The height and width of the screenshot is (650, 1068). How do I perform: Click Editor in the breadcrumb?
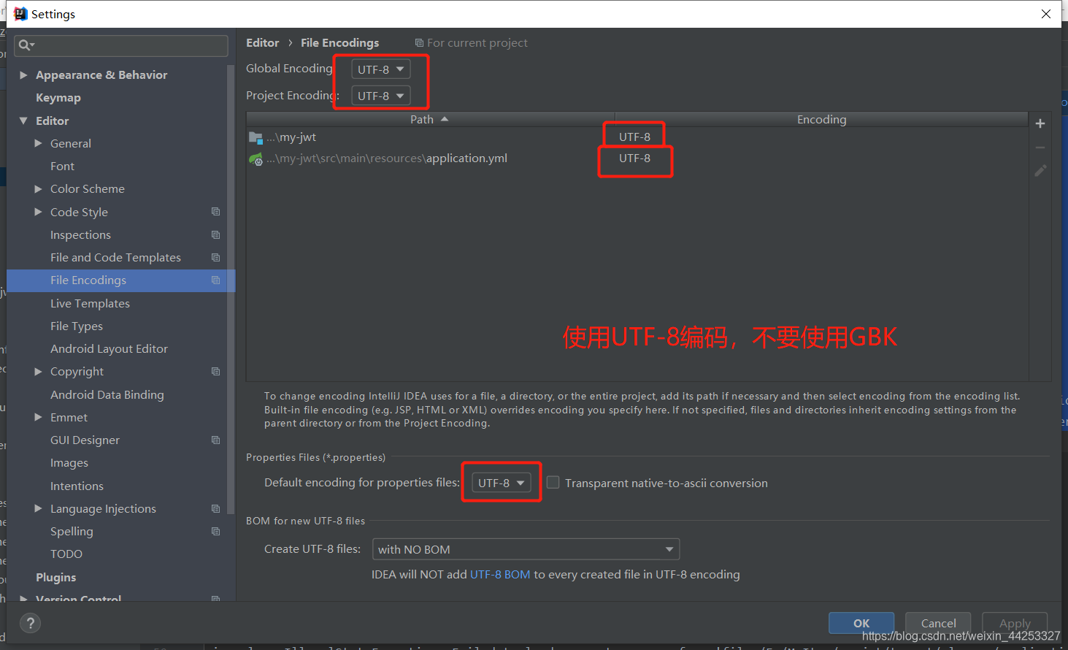[x=262, y=43]
